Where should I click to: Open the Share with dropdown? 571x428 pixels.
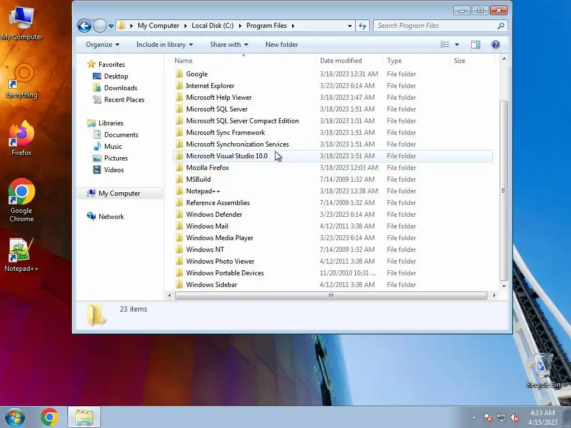229,45
